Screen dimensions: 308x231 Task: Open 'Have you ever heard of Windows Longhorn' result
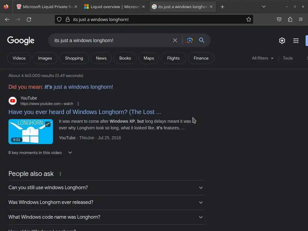coord(85,112)
